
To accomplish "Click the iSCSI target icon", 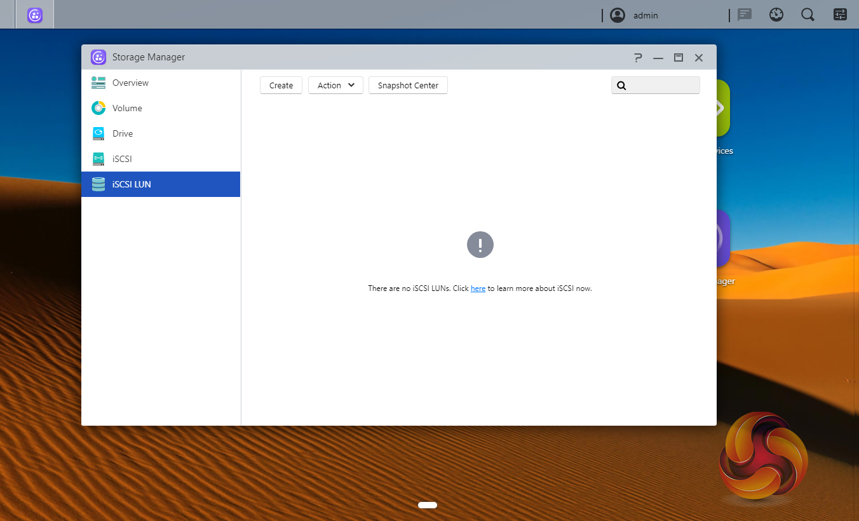I will coord(98,159).
